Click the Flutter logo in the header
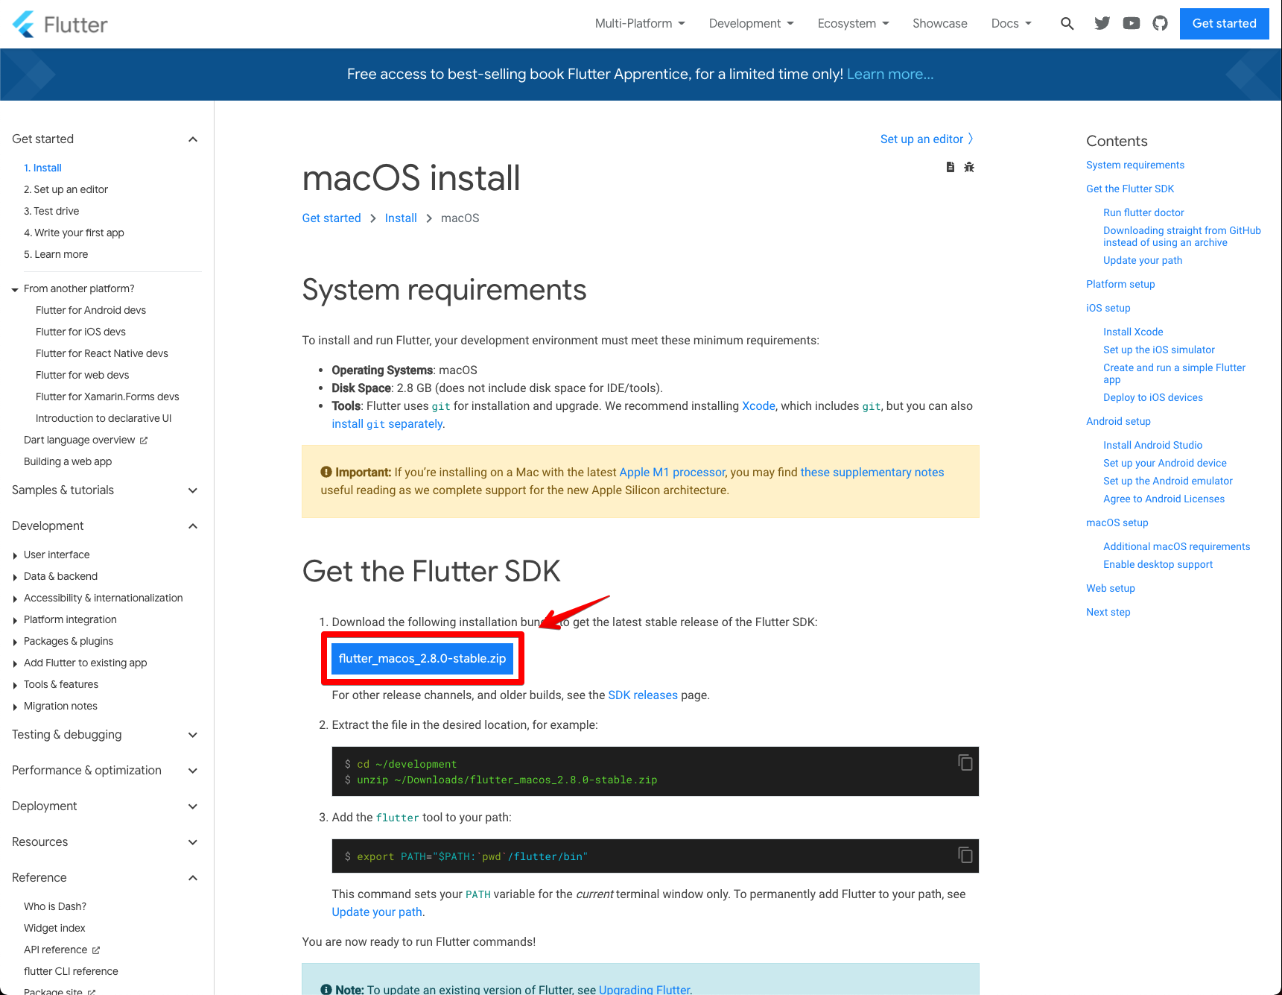The image size is (1282, 995). pos(60,24)
